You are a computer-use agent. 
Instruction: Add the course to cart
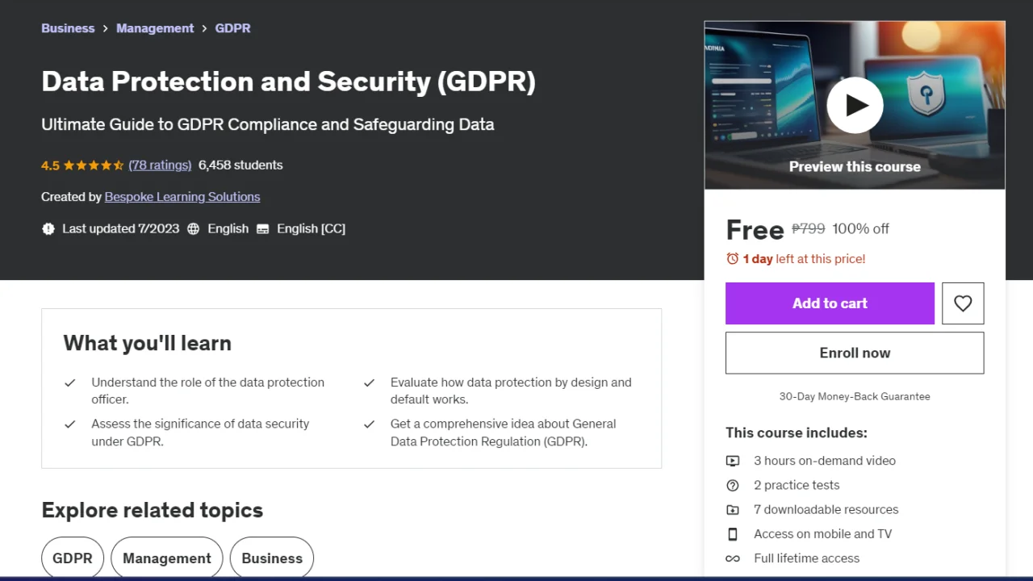pyautogui.click(x=830, y=303)
